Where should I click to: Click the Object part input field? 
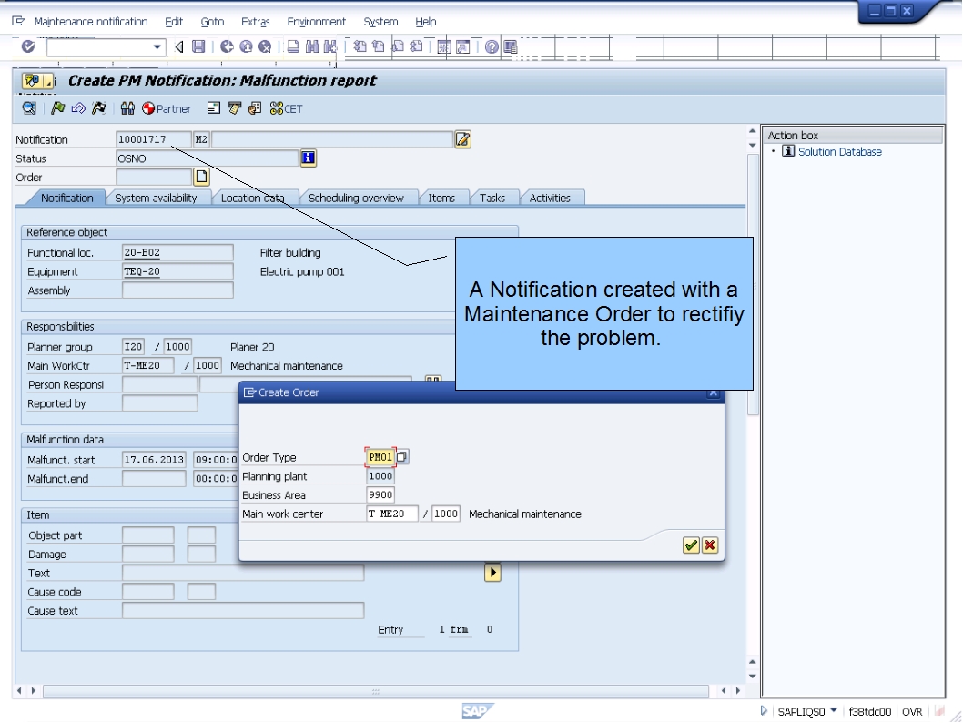click(148, 535)
